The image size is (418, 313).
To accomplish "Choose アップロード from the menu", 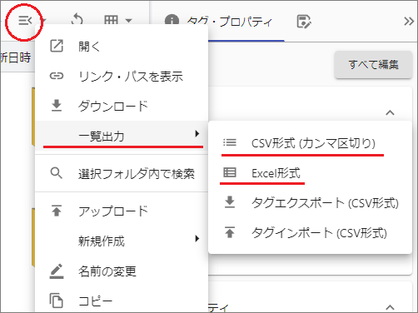I will [x=122, y=211].
